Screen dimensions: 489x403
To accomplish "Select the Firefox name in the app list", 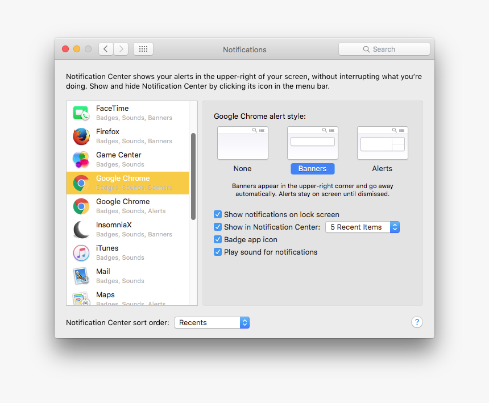I will click(x=107, y=131).
